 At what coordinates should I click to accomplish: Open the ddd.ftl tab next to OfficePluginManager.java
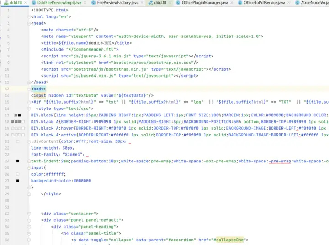pyautogui.click(x=160, y=3)
